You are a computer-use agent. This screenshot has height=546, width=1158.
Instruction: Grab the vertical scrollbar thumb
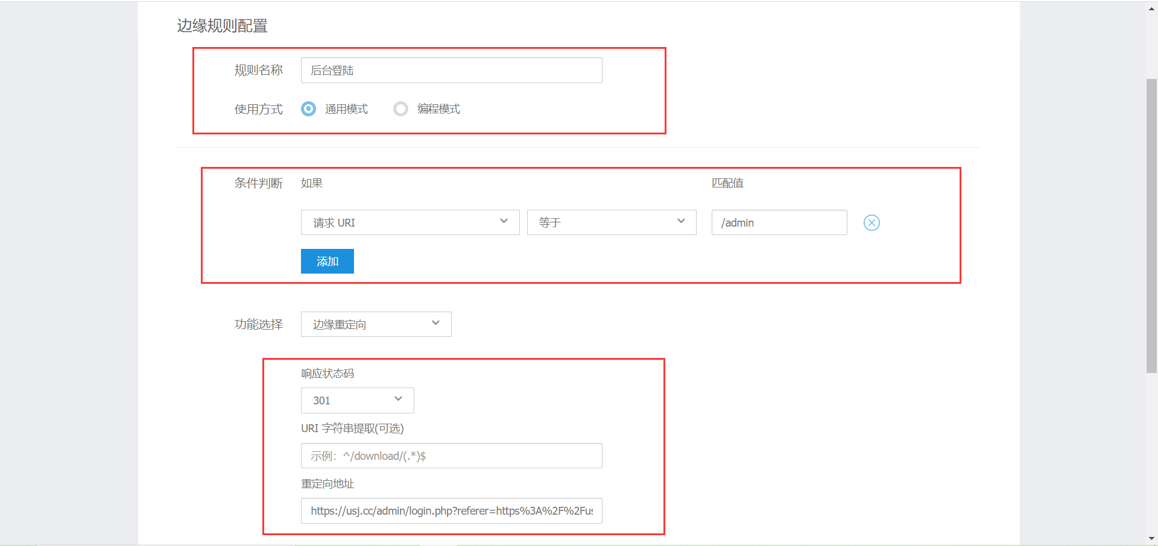[1151, 226]
